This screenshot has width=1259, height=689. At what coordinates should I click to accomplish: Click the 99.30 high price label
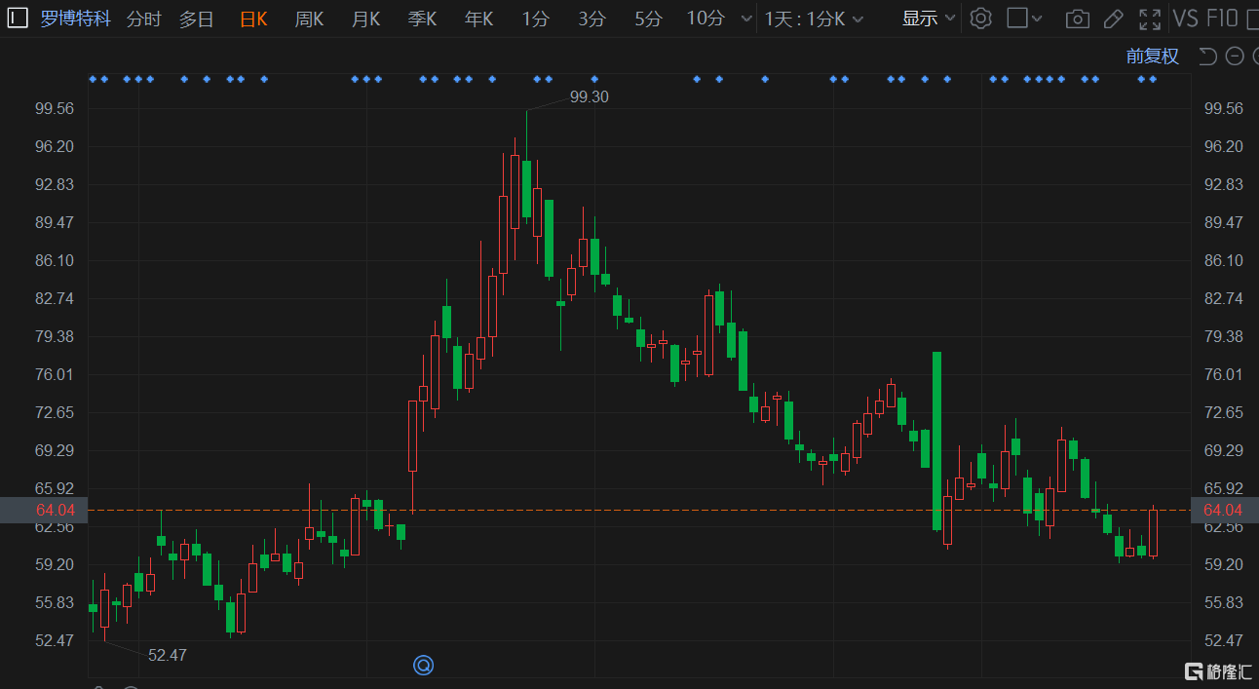(589, 96)
